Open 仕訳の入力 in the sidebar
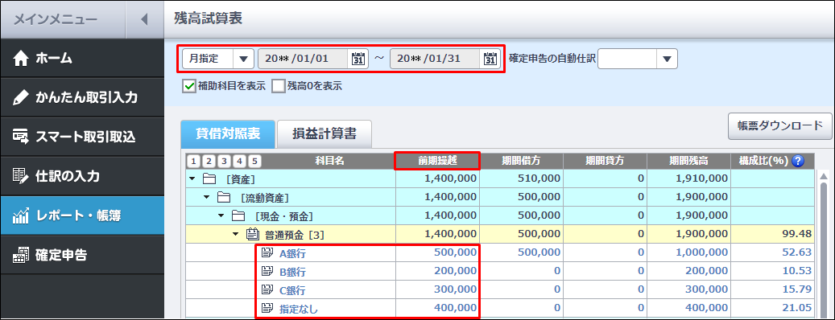The height and width of the screenshot is (320, 835). (82, 176)
